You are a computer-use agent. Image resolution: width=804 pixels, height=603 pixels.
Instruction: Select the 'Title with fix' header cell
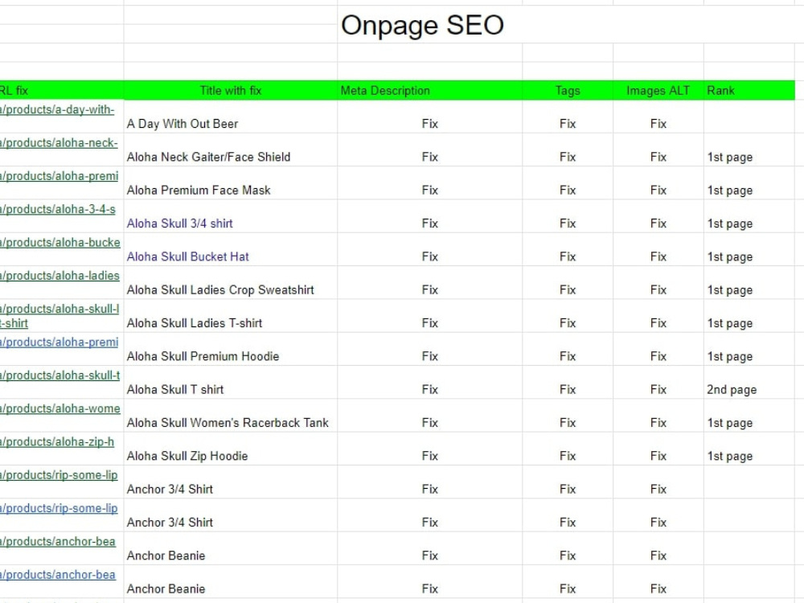click(x=230, y=91)
